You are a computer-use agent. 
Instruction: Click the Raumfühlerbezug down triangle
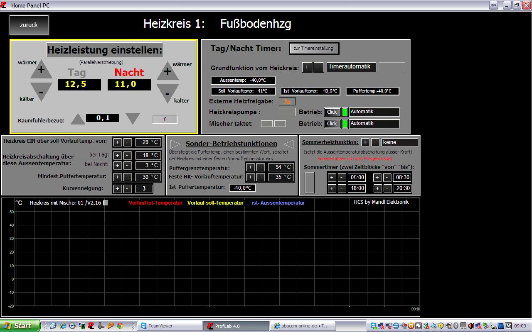[x=133, y=119]
